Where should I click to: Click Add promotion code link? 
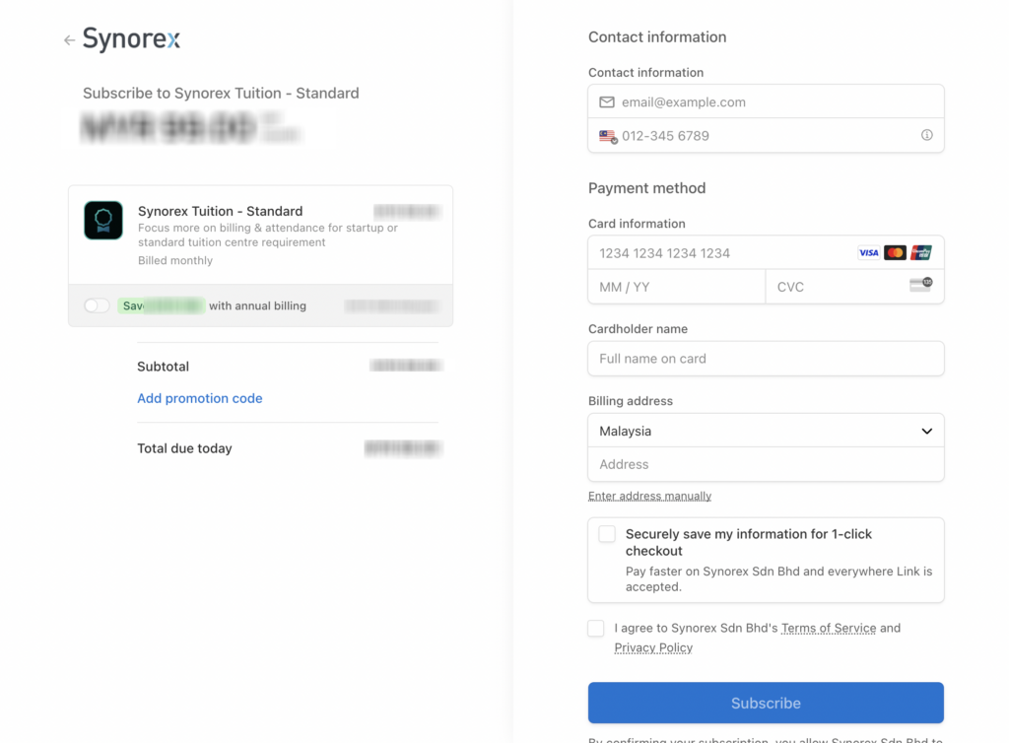click(199, 398)
